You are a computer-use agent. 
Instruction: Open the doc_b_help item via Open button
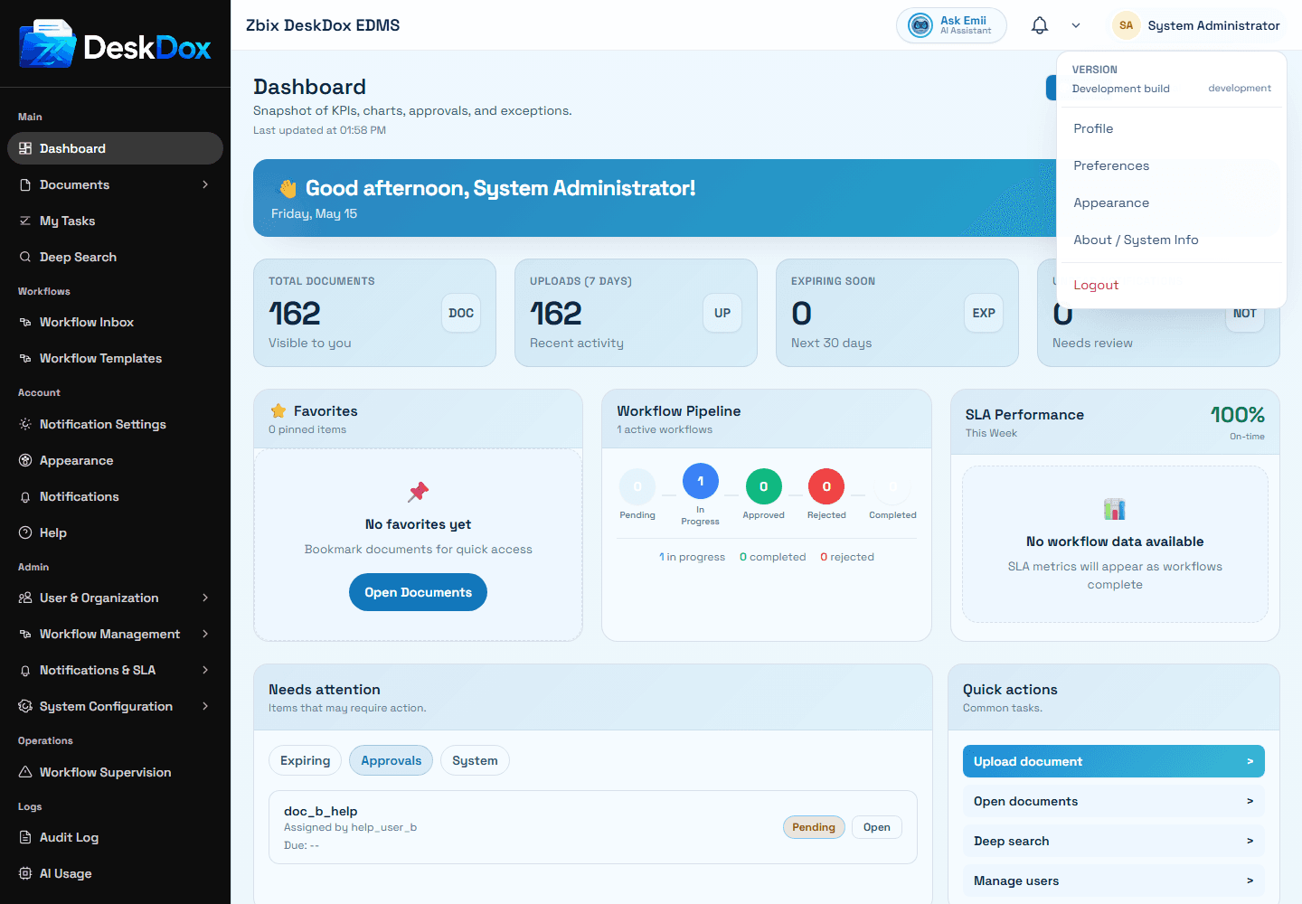click(x=877, y=827)
